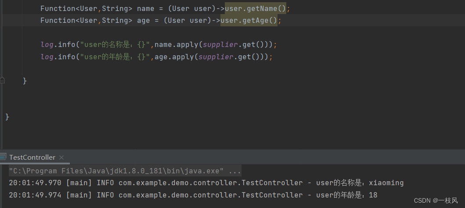Click the log line containing name.apply
Image resolution: width=465 pixels, height=208 pixels.
pos(159,45)
